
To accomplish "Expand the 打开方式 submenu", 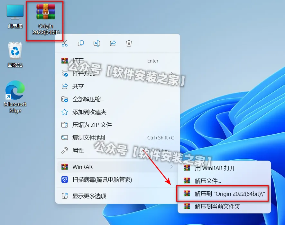I will 118,73.
